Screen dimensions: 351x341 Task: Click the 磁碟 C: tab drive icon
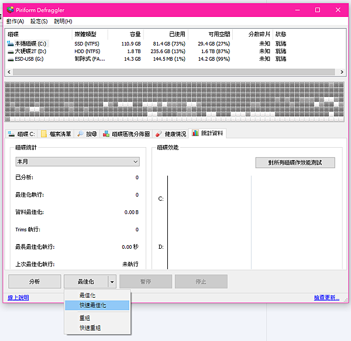11,134
